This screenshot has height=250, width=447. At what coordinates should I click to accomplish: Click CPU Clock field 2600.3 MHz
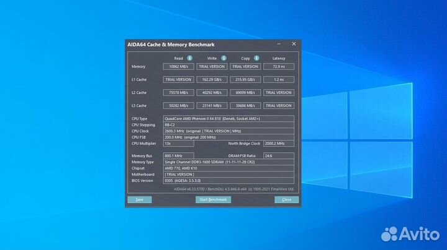point(228,131)
